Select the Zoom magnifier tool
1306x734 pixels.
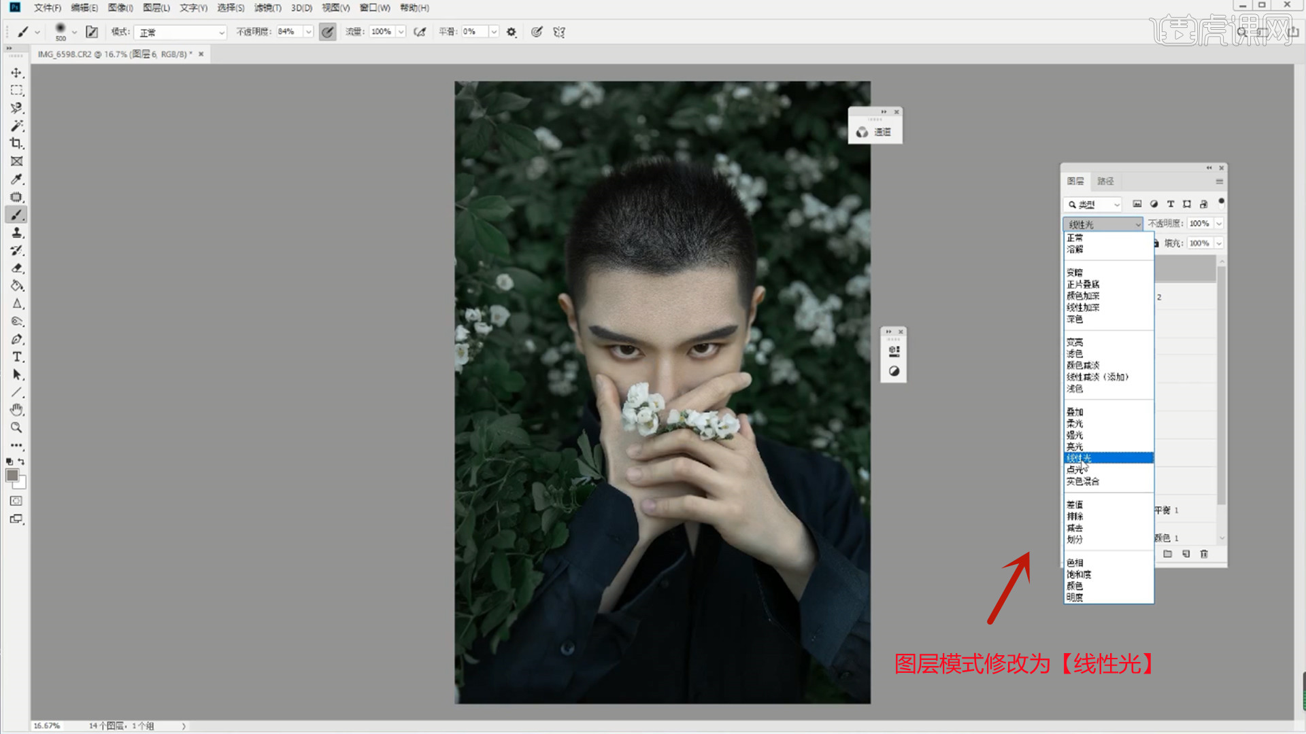16,427
